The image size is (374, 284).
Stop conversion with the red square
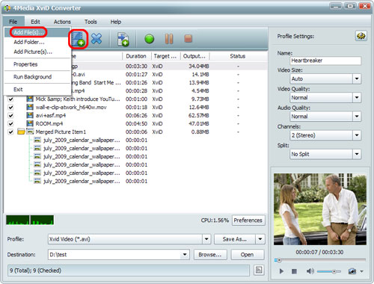[x=188, y=39]
